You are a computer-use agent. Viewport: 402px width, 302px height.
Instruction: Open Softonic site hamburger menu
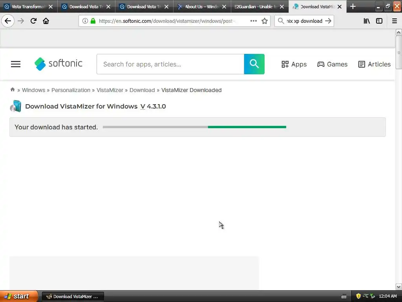16,64
